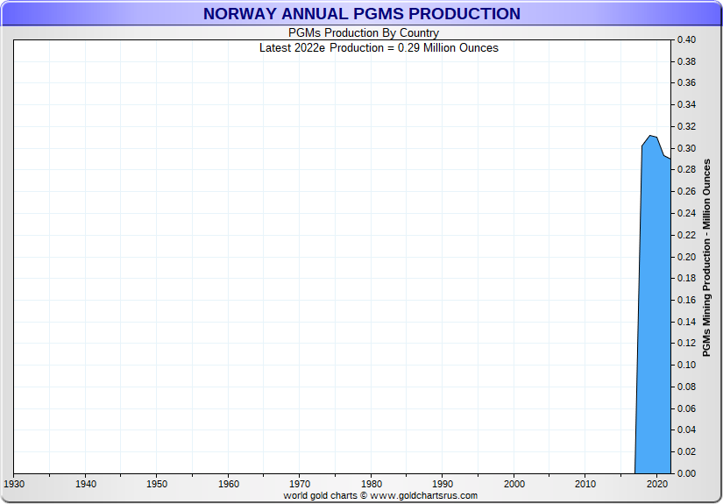
Task: Select the 1950 year label
Action: coord(157,484)
